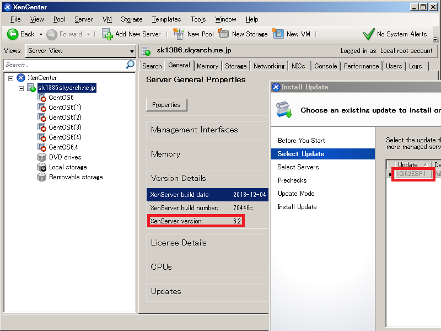Select the XenServer build date row
The height and width of the screenshot is (331, 441).
pyautogui.click(x=208, y=195)
